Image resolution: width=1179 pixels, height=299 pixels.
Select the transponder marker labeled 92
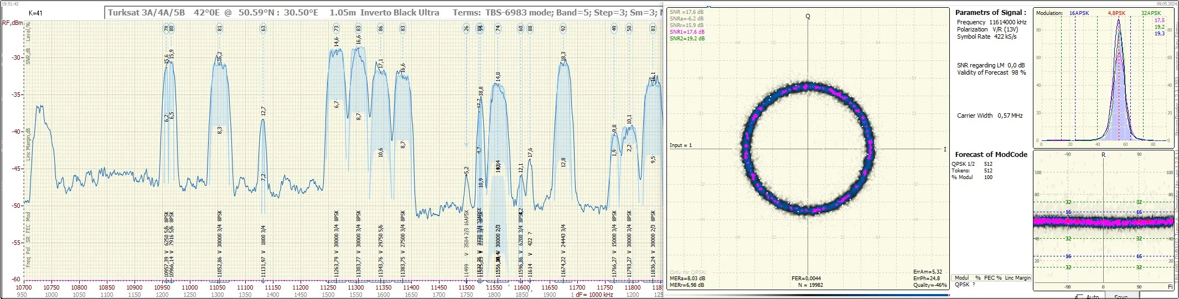[x=563, y=28]
